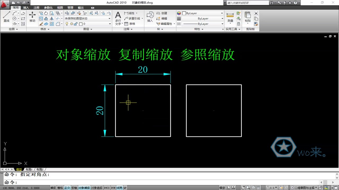
Task: Expand the Modify (修改) panel
Action: tap(45, 29)
